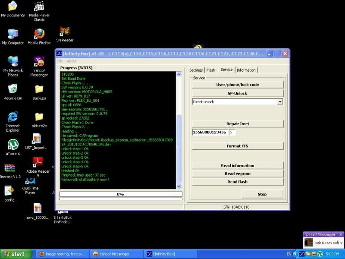This screenshot has height=259, width=345.
Task: Launch µTorrent desktop shortcut
Action: point(13,147)
